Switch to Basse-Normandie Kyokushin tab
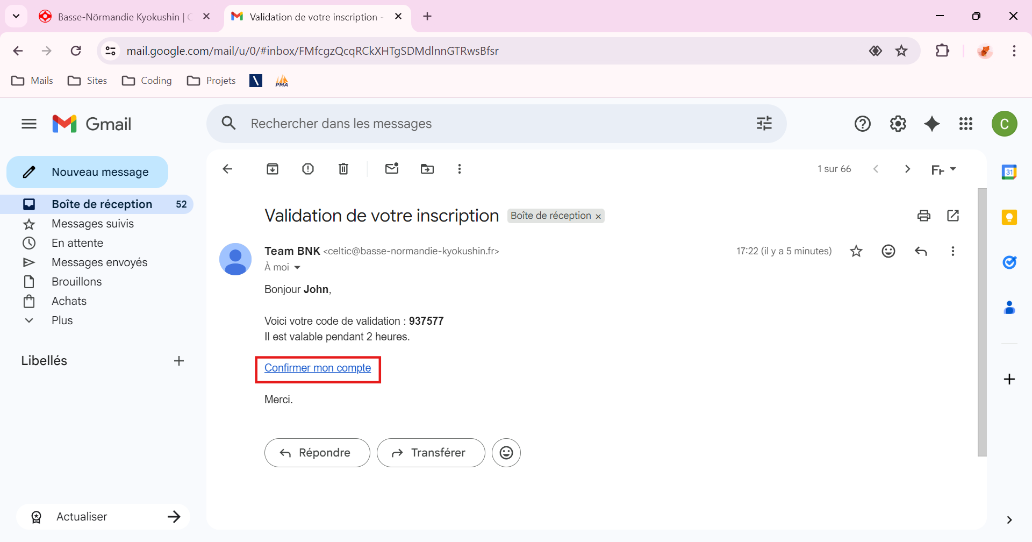This screenshot has height=542, width=1032. [x=118, y=17]
